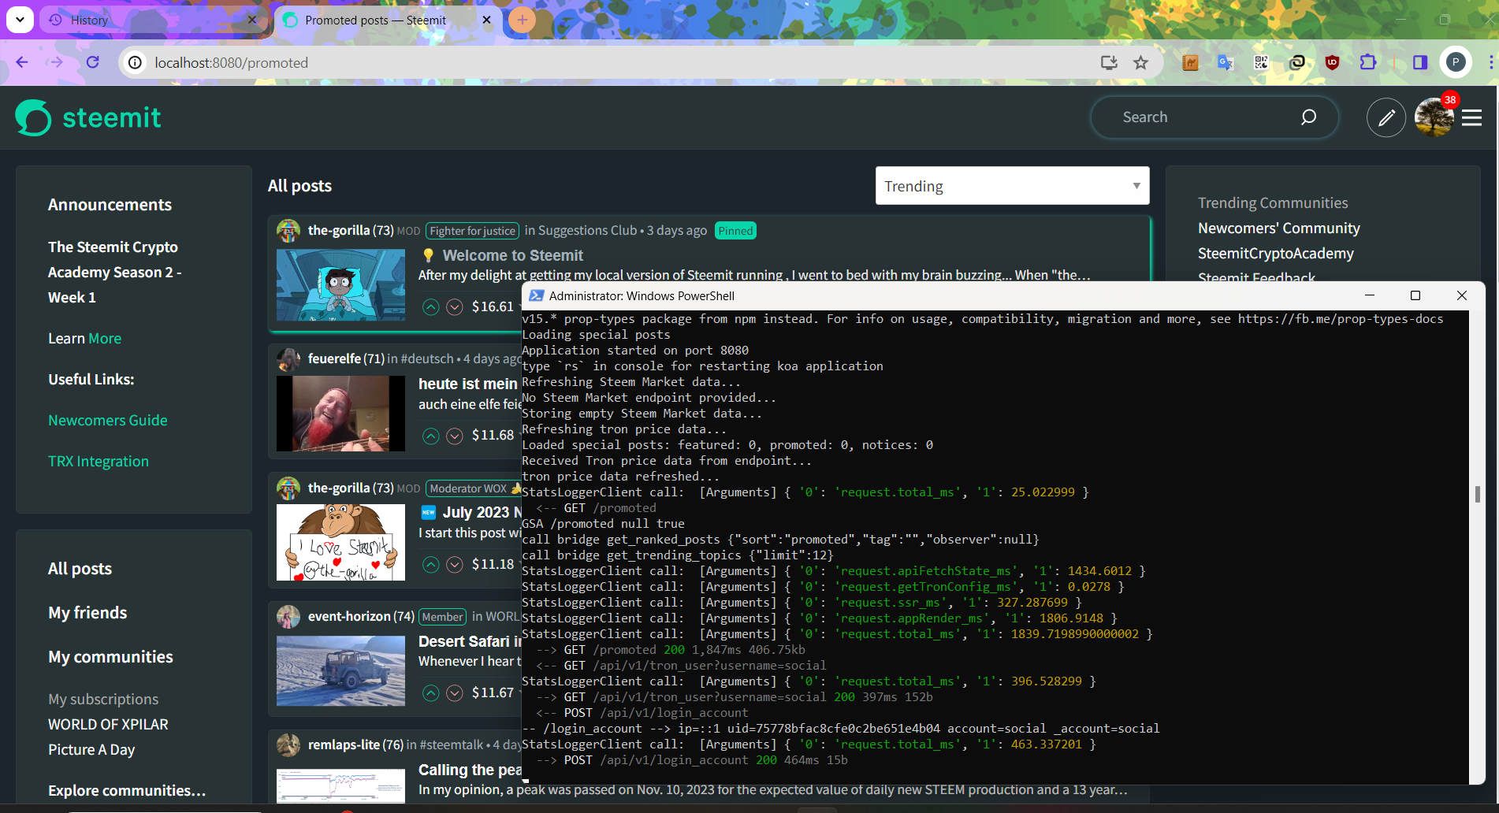The width and height of the screenshot is (1499, 813).
Task: Open the Chrome three-dot menu
Action: click(1490, 62)
